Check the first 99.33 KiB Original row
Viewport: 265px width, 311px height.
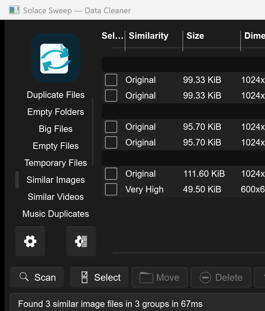(x=111, y=80)
